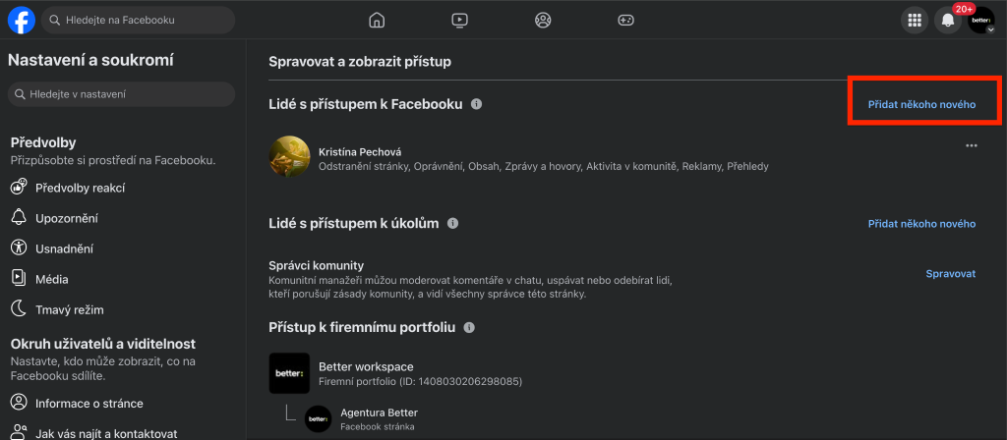Screen dimensions: 1007x440
Task: Open the Video tab icon
Action: point(459,21)
